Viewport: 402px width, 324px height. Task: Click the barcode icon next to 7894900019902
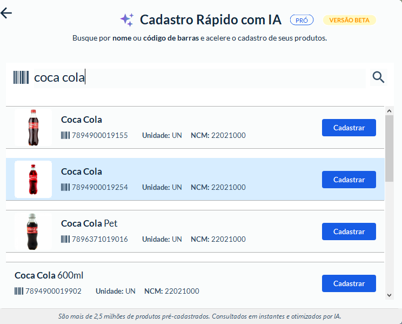[19, 291]
